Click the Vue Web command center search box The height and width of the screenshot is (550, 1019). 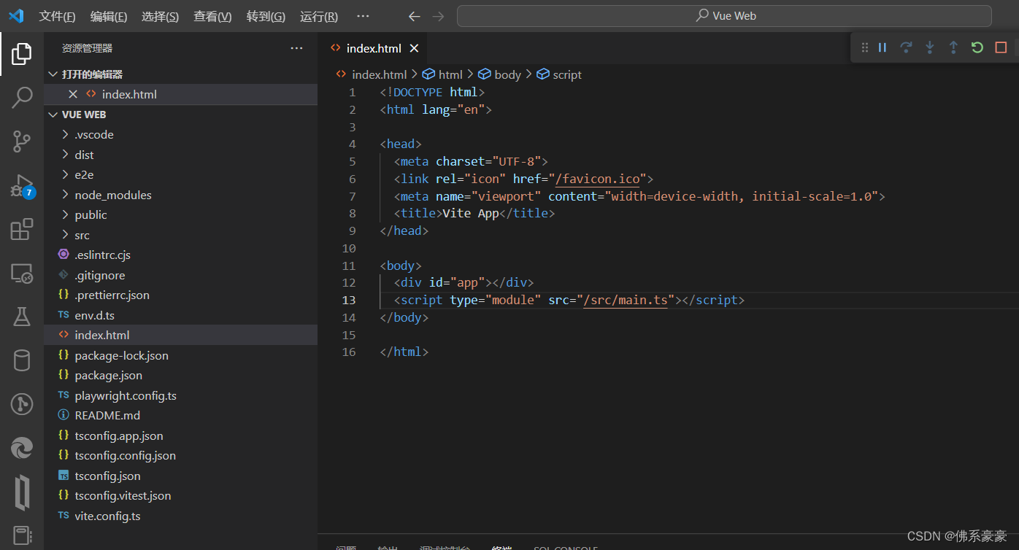pyautogui.click(x=724, y=16)
